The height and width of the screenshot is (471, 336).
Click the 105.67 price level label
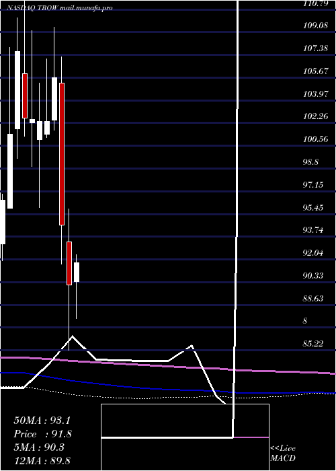(x=315, y=71)
